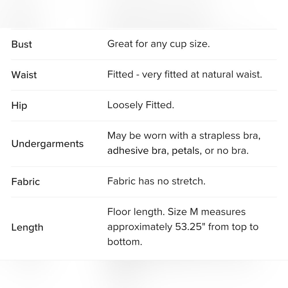Click the 'adhesive bra, petals, or no bra' line
The width and height of the screenshot is (288, 288).
tap(178, 151)
